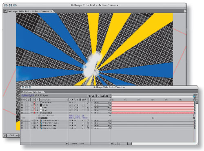
Task: Click the Parent column header
Action: pyautogui.click(x=100, y=100)
